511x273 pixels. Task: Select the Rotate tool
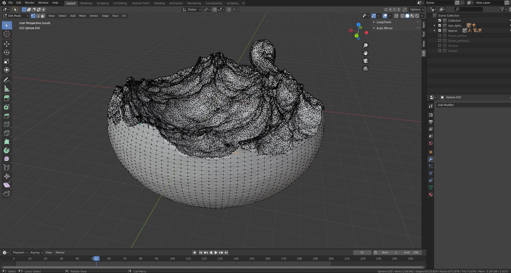(7, 53)
